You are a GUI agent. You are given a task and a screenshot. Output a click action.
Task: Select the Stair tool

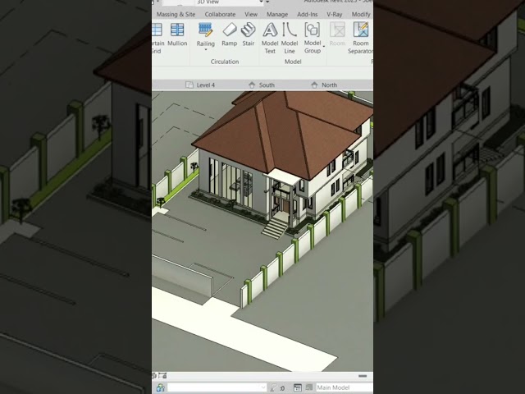click(248, 34)
